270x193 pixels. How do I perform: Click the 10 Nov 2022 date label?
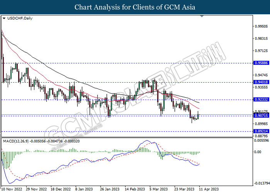12,189
